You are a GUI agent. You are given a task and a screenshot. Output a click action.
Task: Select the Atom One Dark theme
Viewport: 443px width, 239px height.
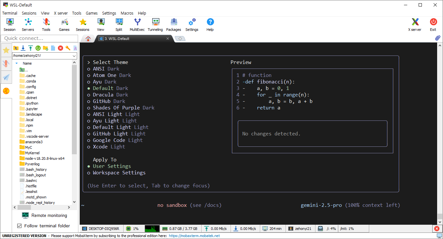coord(109,75)
